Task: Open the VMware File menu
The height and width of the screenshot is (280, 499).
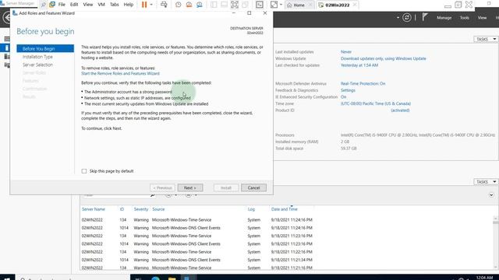Action: [62, 5]
